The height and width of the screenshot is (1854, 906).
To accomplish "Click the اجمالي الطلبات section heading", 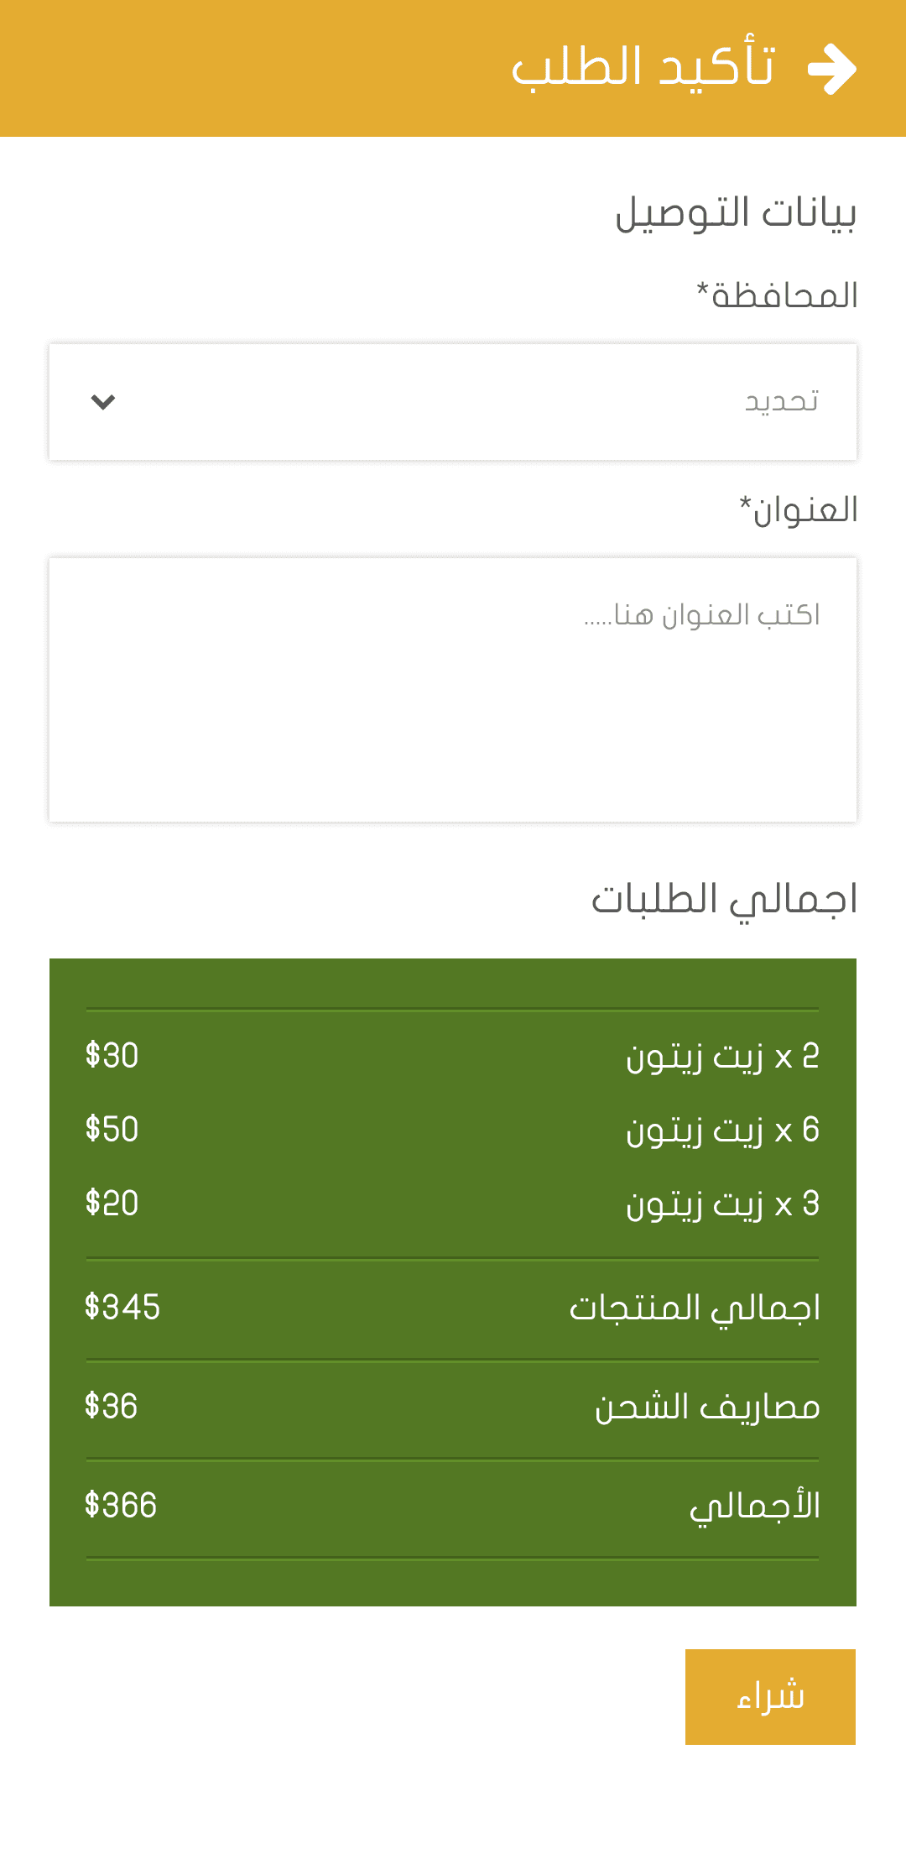I will pos(724,900).
